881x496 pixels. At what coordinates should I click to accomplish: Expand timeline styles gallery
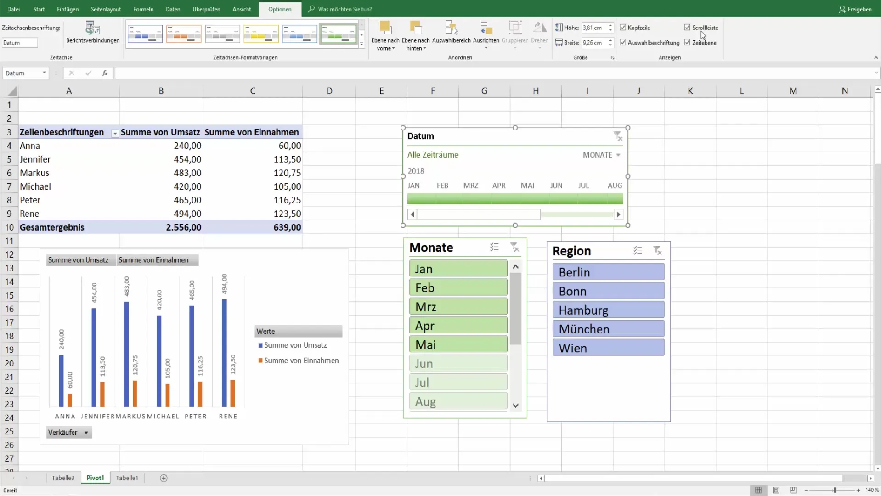coord(362,45)
